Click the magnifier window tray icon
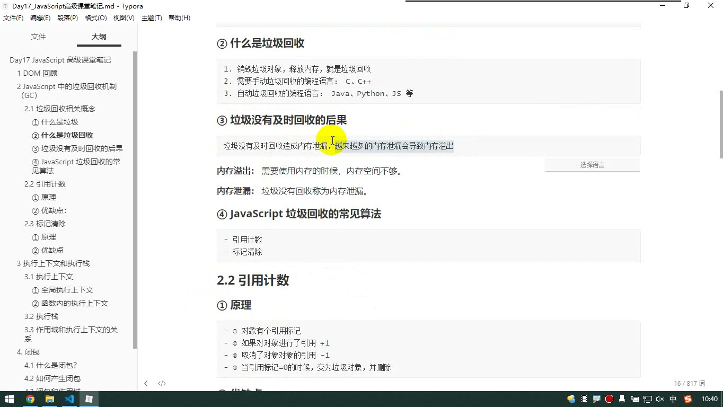723x407 pixels. pyautogui.click(x=596, y=399)
